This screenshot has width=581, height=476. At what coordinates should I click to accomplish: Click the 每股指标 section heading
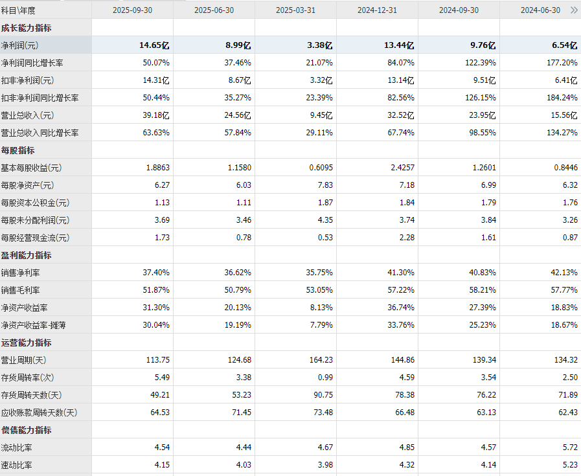[18, 150]
